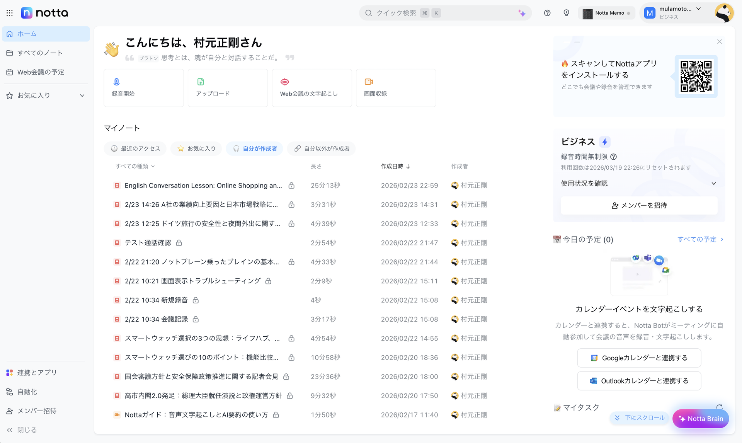Open note テスト通話確認
This screenshot has width=742, height=443.
pos(148,243)
